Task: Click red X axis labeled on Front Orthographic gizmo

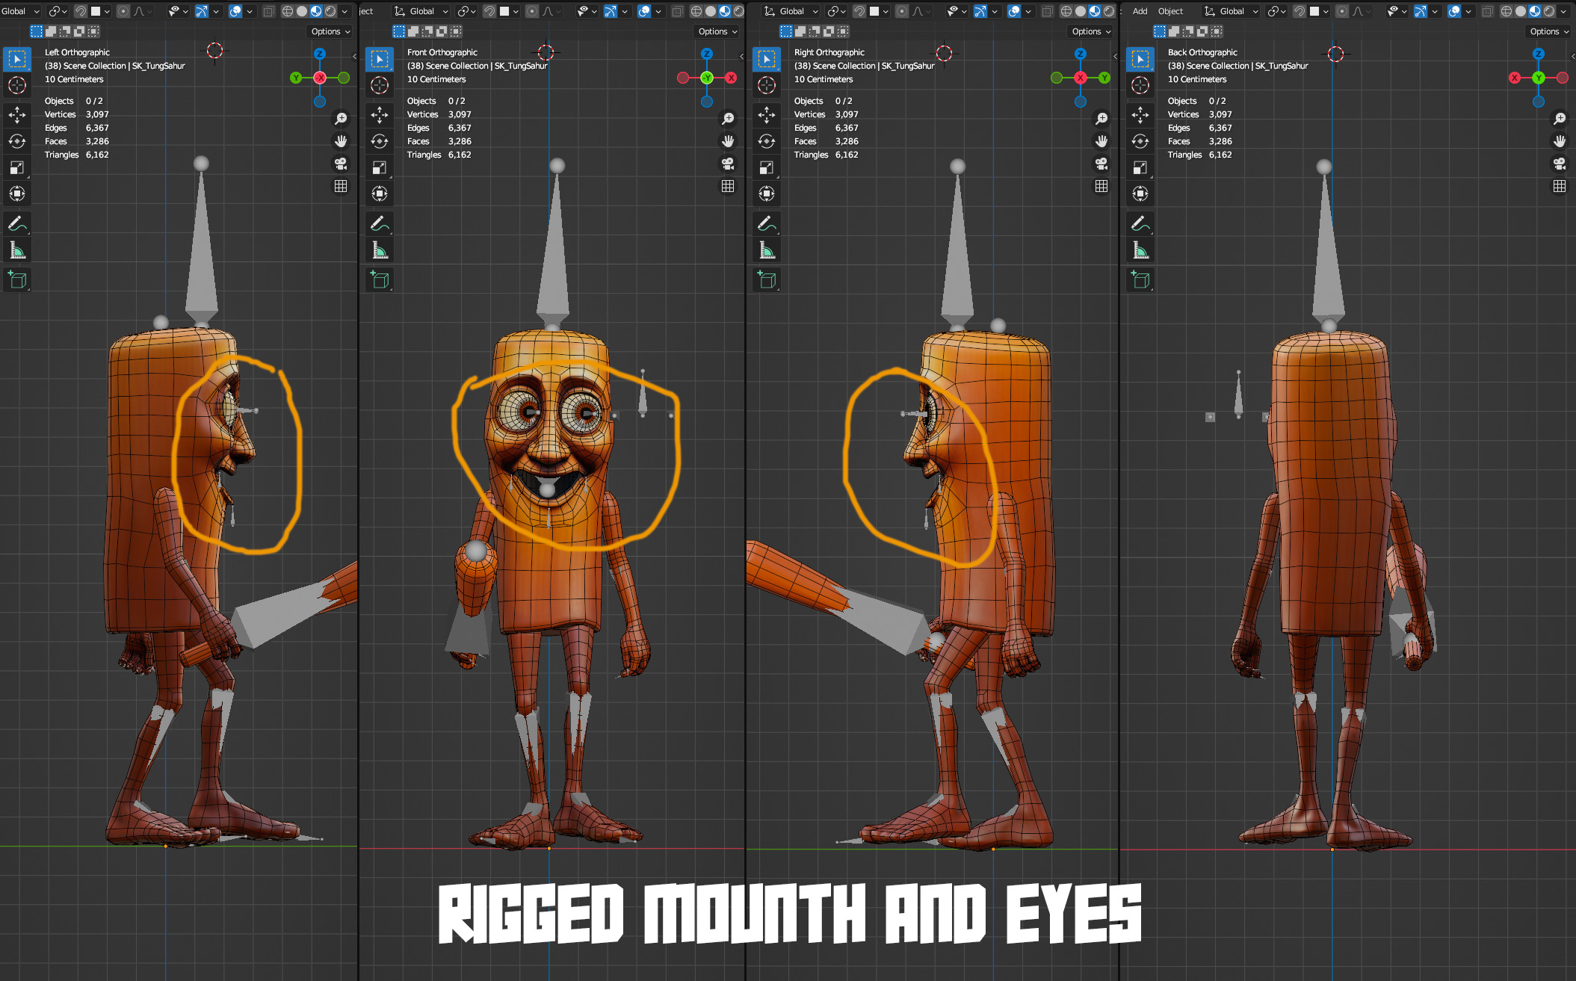Action: (x=731, y=78)
